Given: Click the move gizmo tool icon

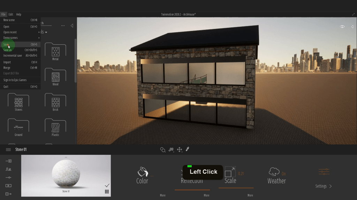Looking at the screenshot, I should (180, 150).
